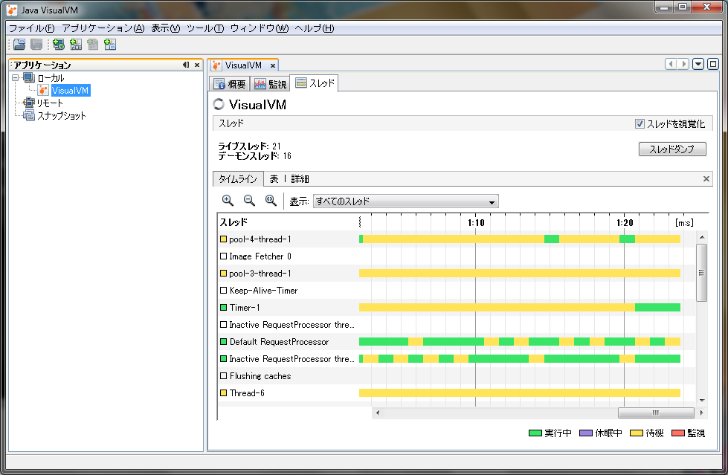Click the horizontal scrollbar left arrow
Screen dimensions: 728x475
(378, 413)
